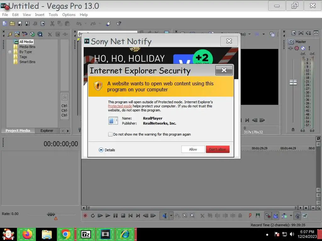The height and width of the screenshot is (241, 322).
Task: Open the Options menu
Action: [x=69, y=15]
